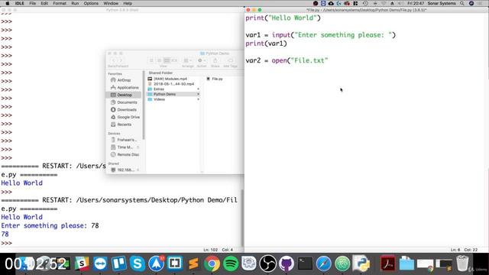Click the editor line with open("File.txt"

[287, 60]
